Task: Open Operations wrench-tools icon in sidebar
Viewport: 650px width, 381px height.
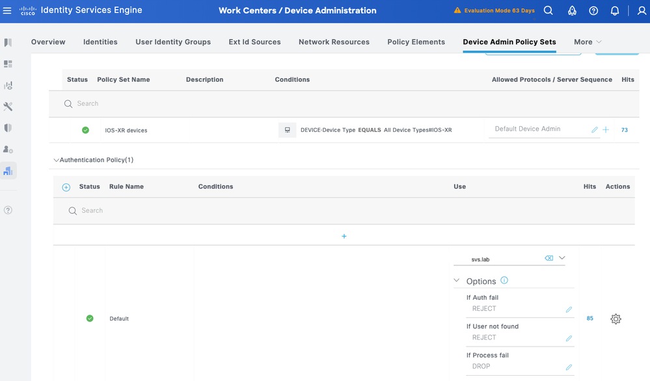Action: tap(8, 107)
